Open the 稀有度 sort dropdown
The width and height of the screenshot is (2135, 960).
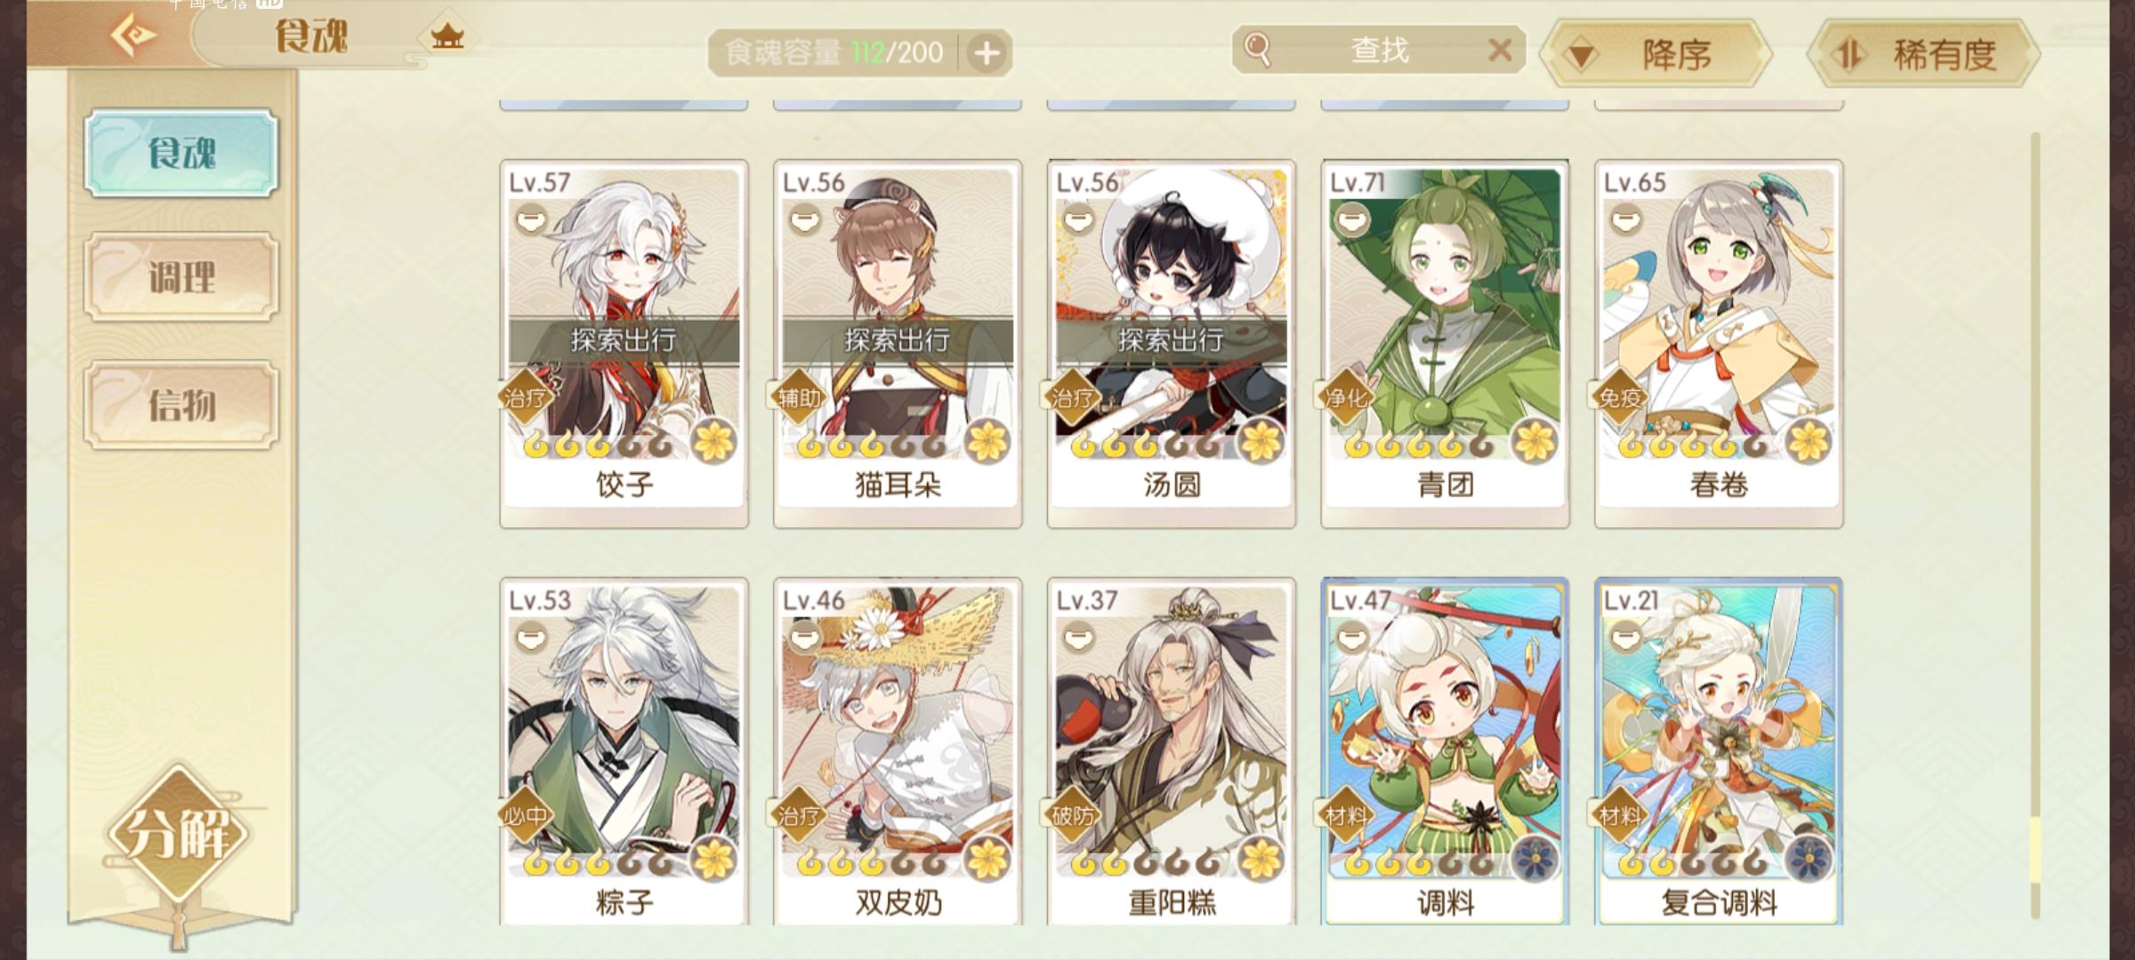(1924, 54)
